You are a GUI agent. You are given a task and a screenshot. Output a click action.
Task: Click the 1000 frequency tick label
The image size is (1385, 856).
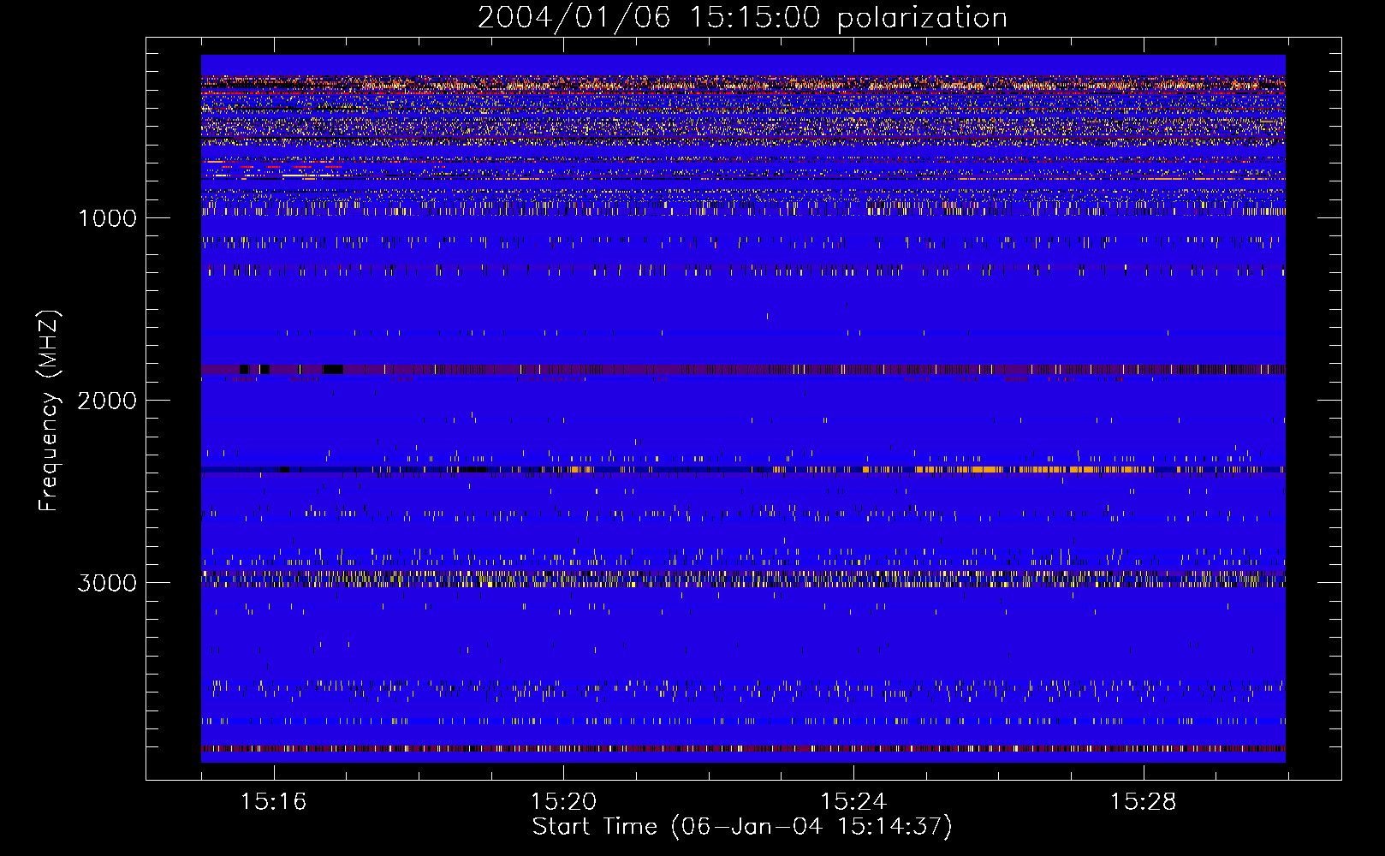coord(108,218)
